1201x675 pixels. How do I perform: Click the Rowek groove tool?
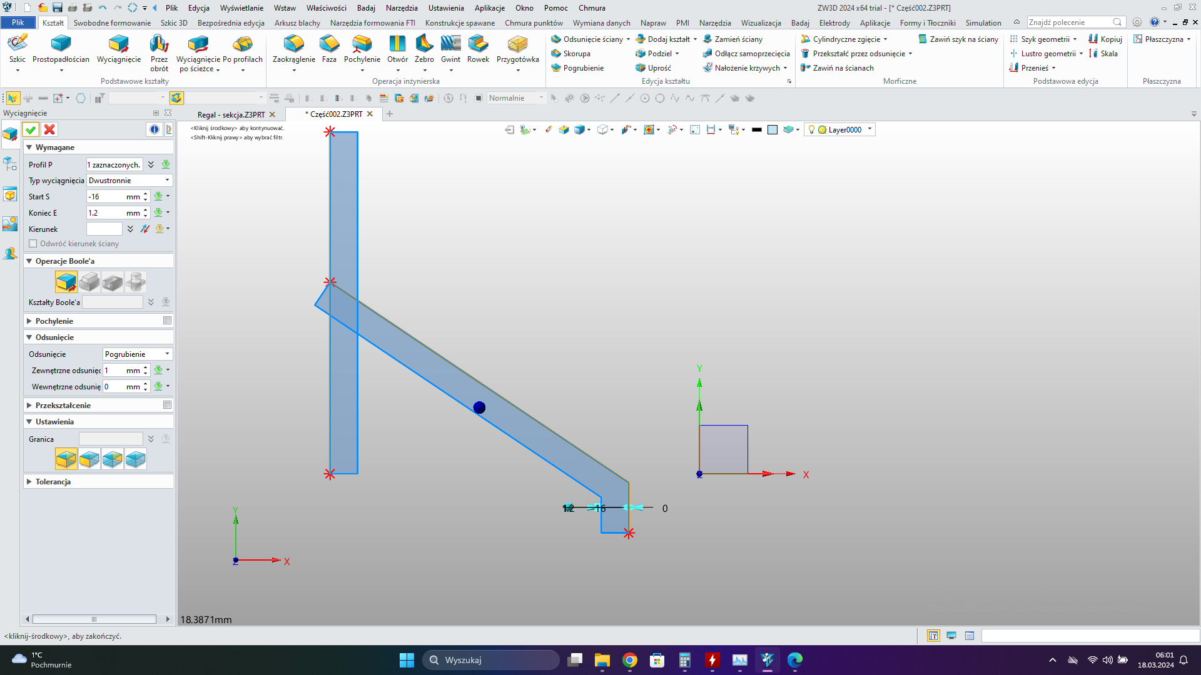[478, 49]
